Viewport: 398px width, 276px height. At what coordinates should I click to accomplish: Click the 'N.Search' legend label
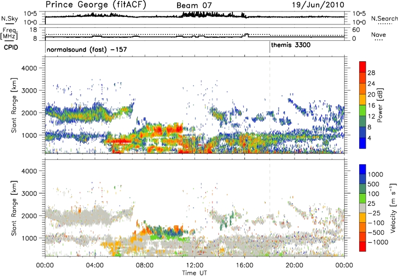point(384,18)
